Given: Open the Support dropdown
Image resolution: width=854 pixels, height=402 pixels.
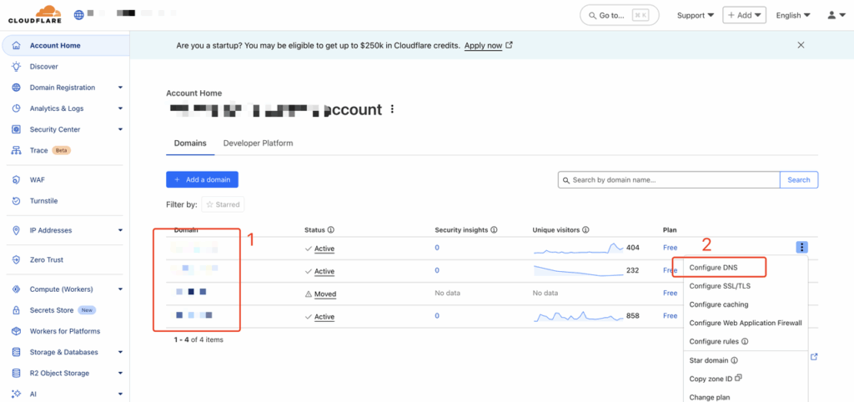Looking at the screenshot, I should [x=695, y=15].
